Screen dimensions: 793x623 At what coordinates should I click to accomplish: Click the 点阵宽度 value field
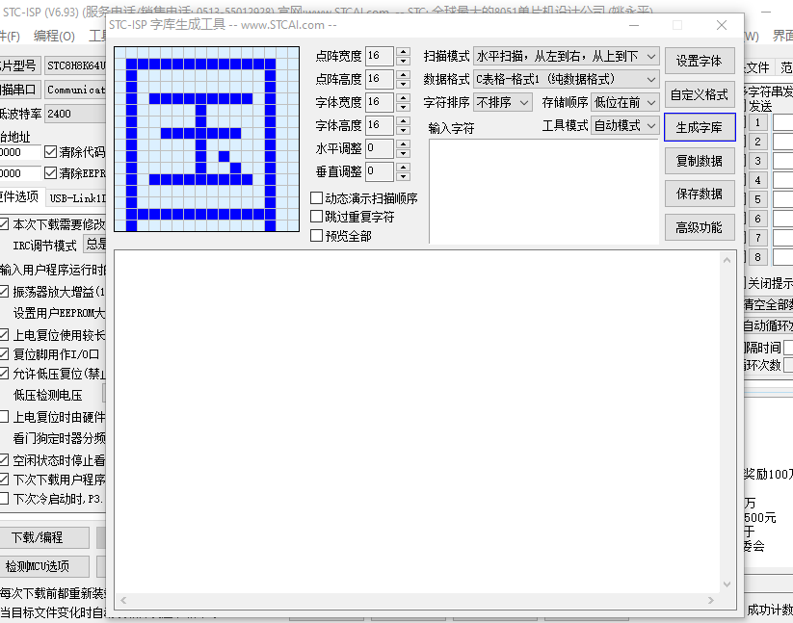click(380, 56)
